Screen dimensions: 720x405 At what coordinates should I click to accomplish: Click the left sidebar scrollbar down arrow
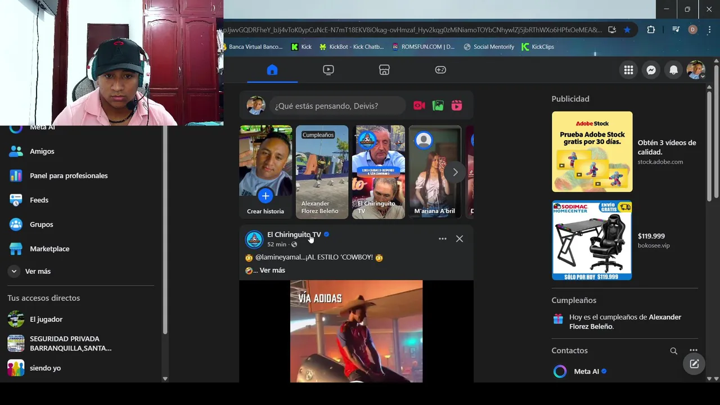(165, 379)
